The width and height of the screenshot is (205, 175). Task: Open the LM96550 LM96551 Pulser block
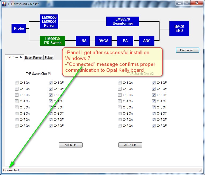click(49, 21)
